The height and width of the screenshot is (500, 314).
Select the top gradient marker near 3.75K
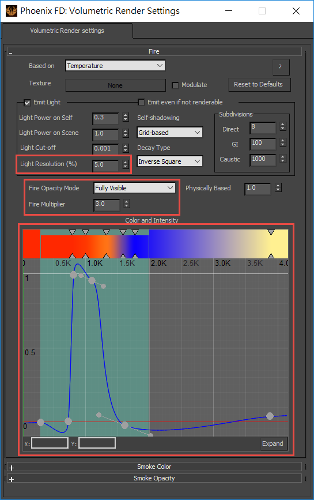pyautogui.click(x=271, y=232)
